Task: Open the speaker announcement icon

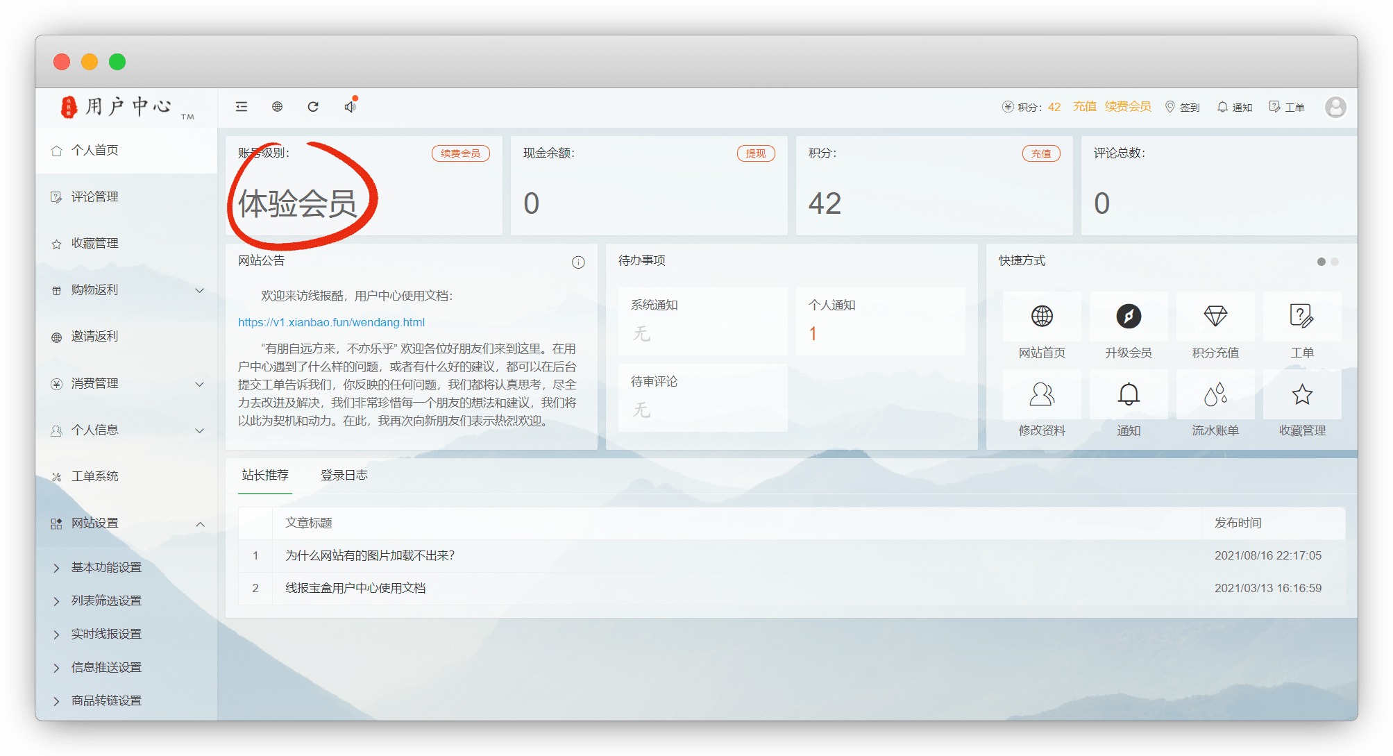Action: (350, 106)
